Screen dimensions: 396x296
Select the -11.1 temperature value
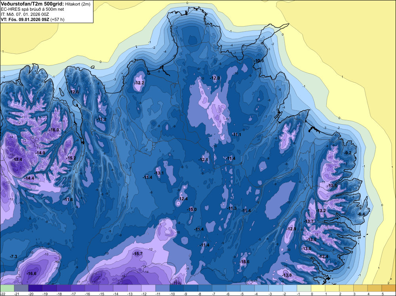click(236, 135)
